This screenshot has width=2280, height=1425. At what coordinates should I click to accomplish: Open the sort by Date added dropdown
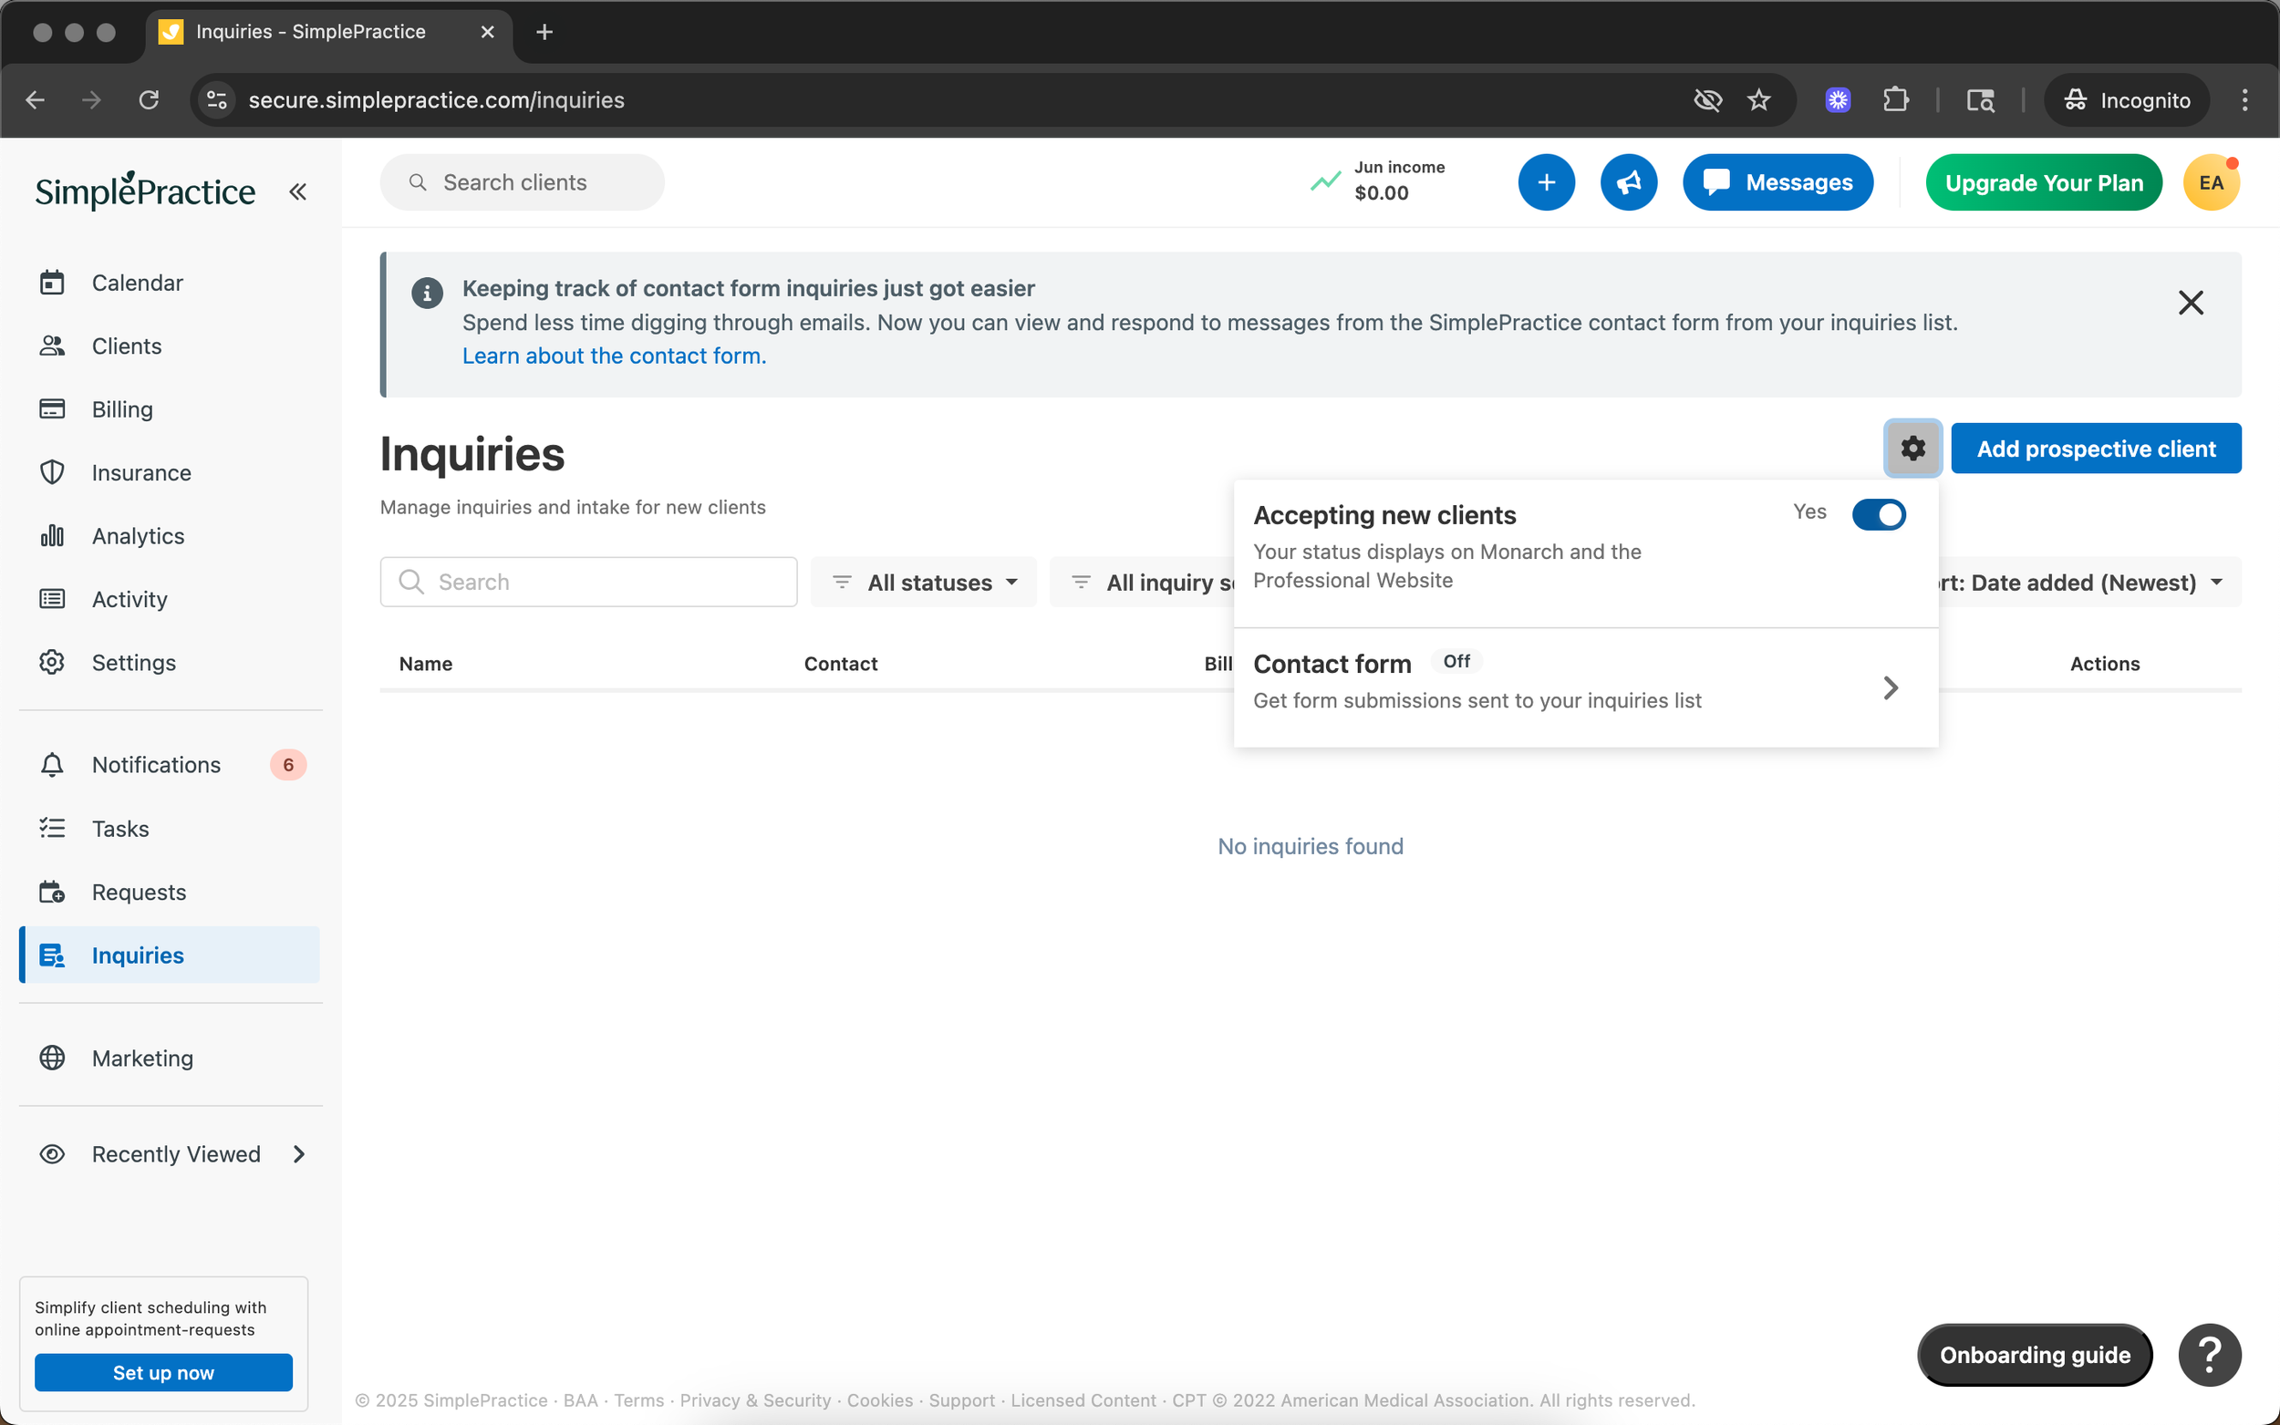[2083, 583]
